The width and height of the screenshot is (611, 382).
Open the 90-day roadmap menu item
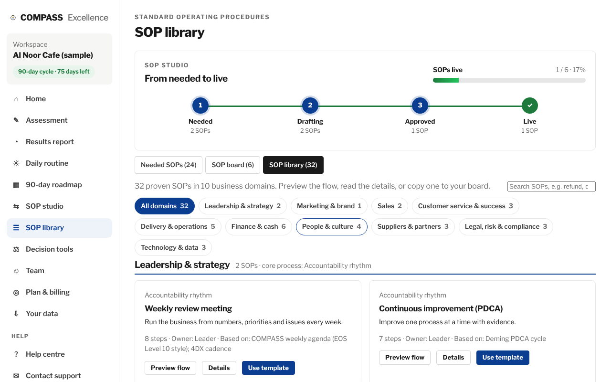(x=59, y=185)
